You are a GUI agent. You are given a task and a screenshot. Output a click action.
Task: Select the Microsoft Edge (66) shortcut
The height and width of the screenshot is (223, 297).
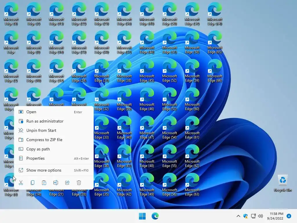(215, 71)
